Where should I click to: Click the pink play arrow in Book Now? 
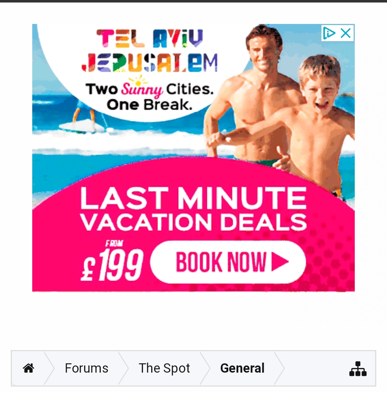[x=280, y=262]
